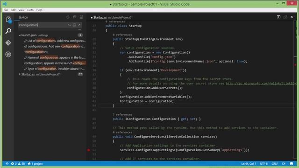Screen dimensions: 299x168
Task: Refresh the search results
Action: (68, 17)
